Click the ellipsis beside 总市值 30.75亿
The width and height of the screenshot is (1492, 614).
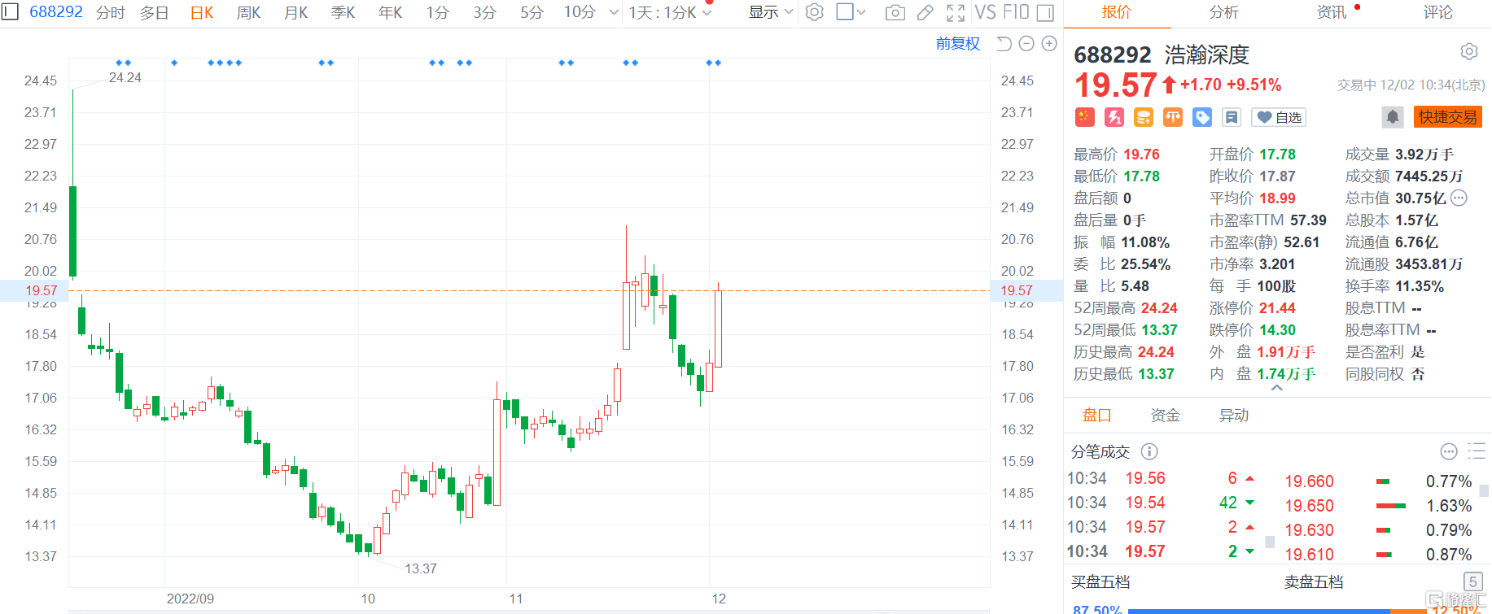point(1459,198)
